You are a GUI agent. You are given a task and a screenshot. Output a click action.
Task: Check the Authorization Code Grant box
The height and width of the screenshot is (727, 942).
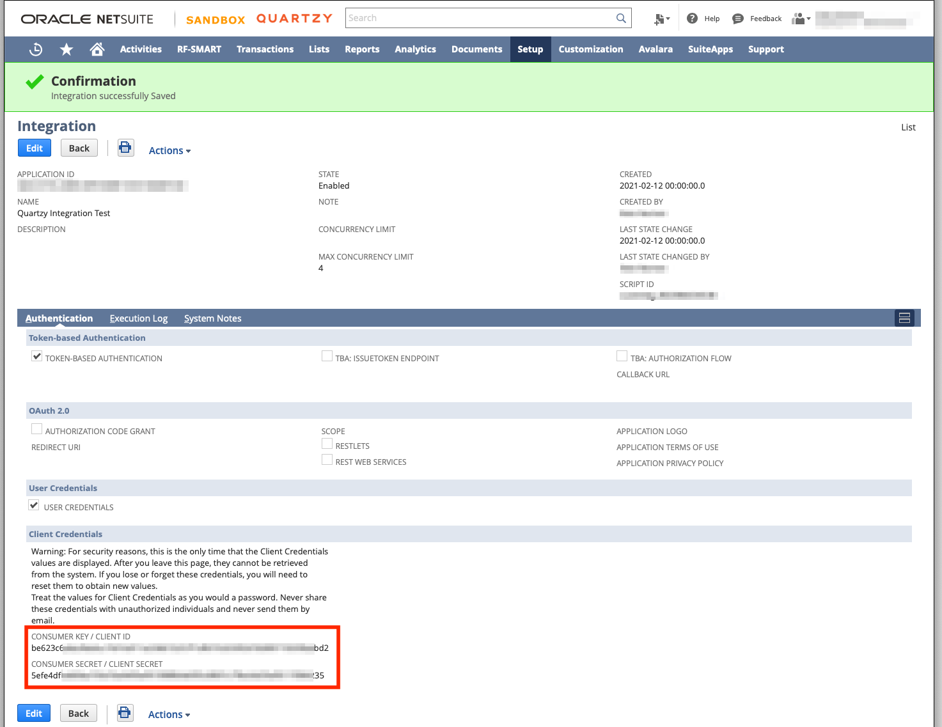pyautogui.click(x=37, y=429)
